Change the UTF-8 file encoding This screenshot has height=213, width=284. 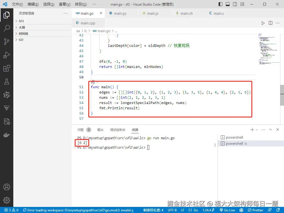(172, 210)
